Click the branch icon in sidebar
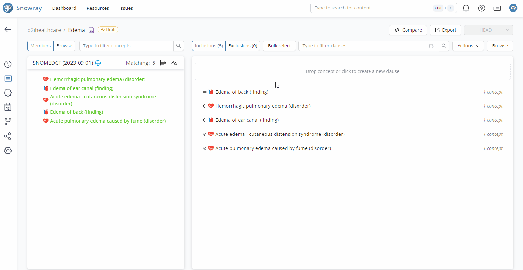Screen dimensions: 523x270 [8, 122]
